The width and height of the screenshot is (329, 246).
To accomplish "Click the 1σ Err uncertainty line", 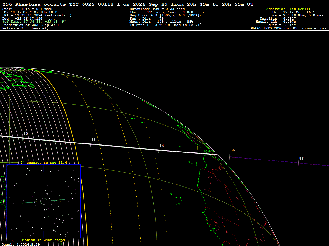I will point(165,25).
